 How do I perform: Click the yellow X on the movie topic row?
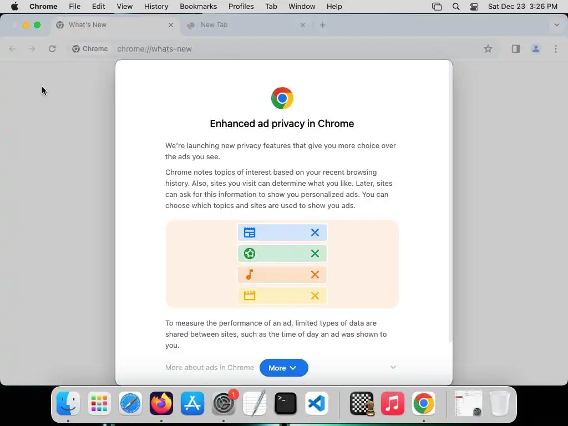[x=315, y=296]
